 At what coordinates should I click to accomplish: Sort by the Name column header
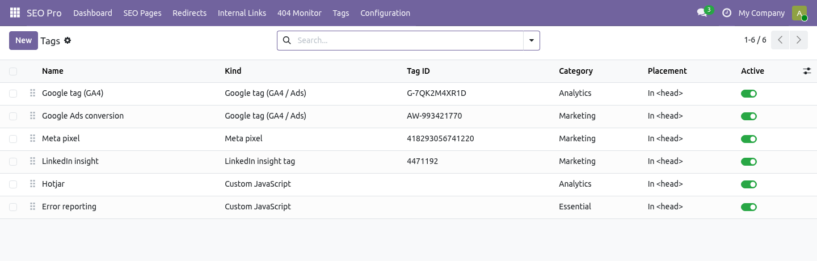point(53,71)
